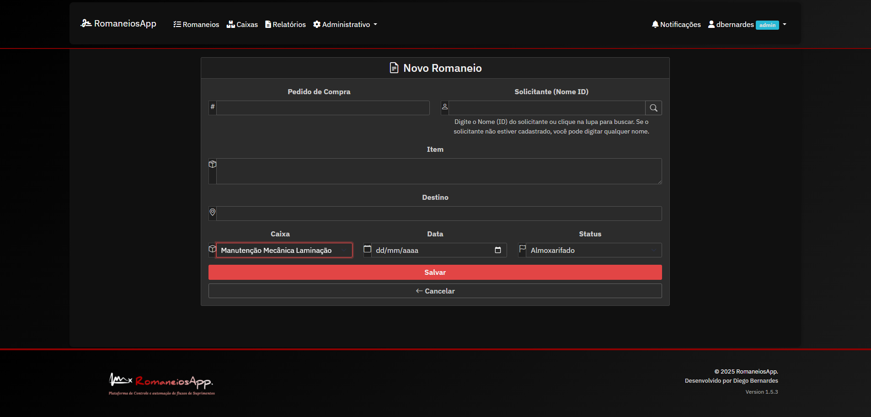Click the location pin icon beside Destino

[x=213, y=213]
